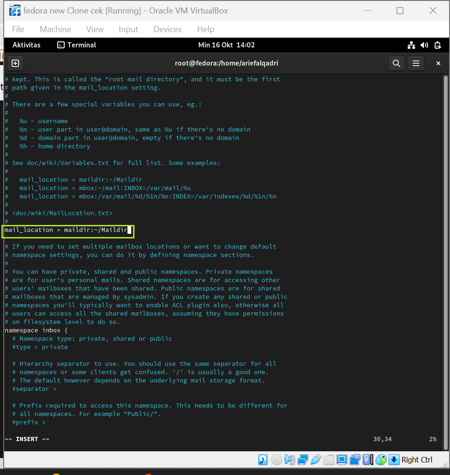Click the audio settings indicator icon
The image size is (450, 475).
tap(289, 460)
